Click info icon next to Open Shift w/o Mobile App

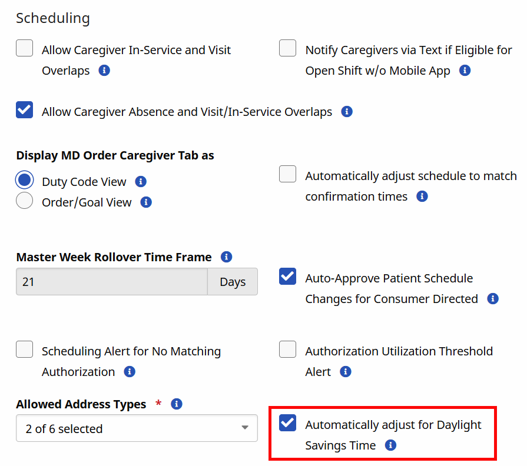(465, 71)
